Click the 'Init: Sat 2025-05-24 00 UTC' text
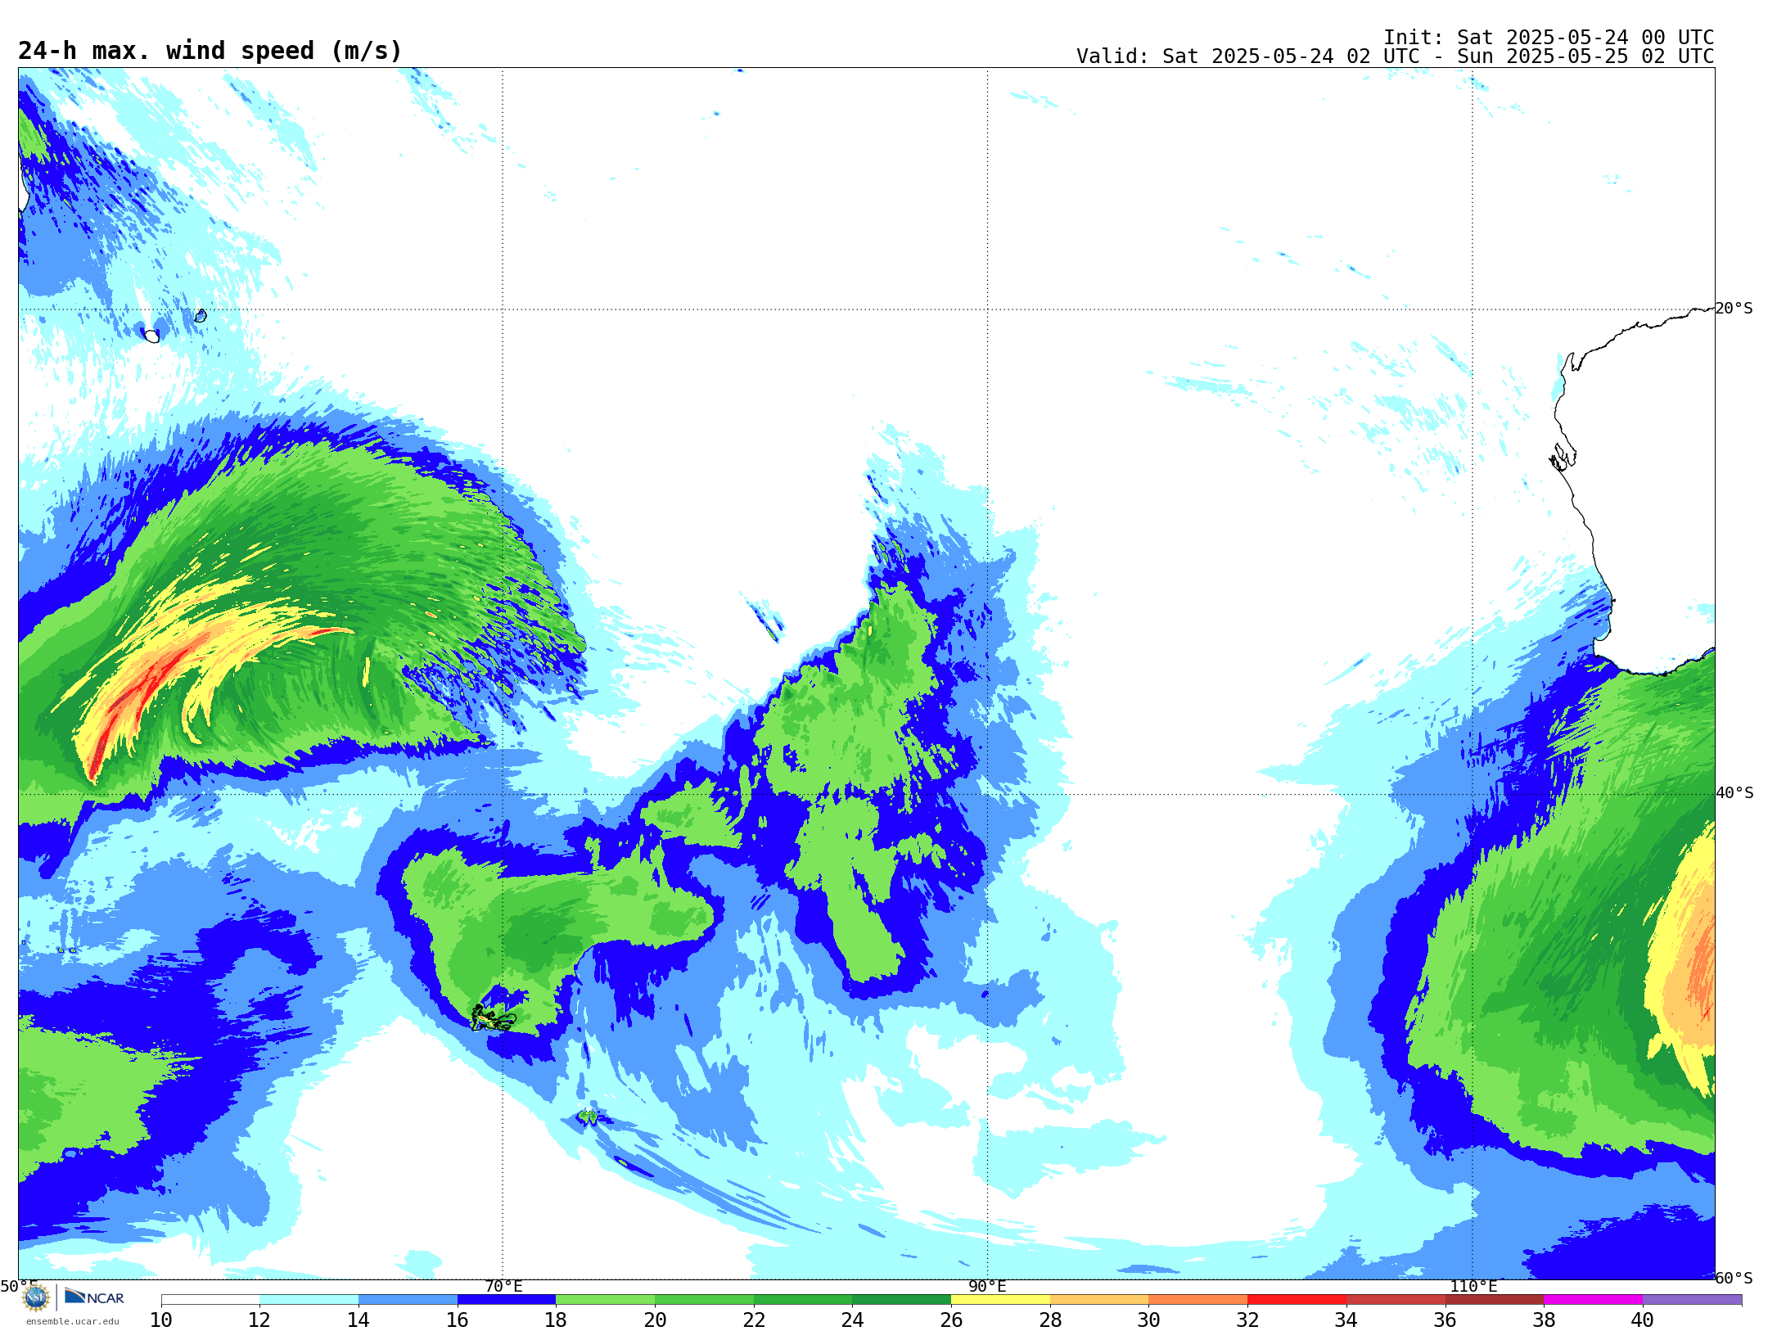This screenshot has width=1768, height=1331. (x=1549, y=38)
